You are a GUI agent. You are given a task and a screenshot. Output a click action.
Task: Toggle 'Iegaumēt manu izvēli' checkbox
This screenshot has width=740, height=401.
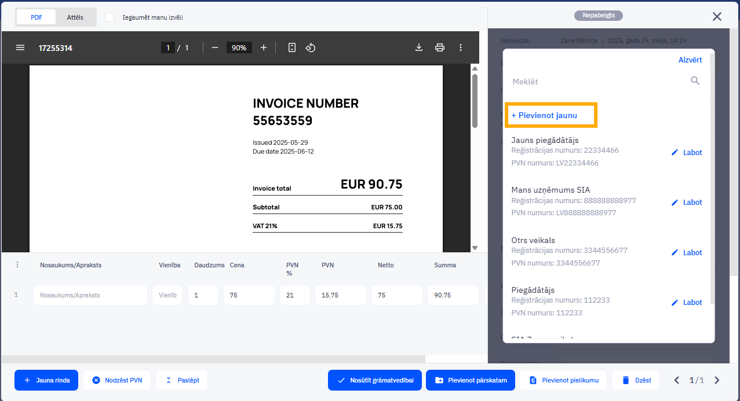pyautogui.click(x=110, y=17)
